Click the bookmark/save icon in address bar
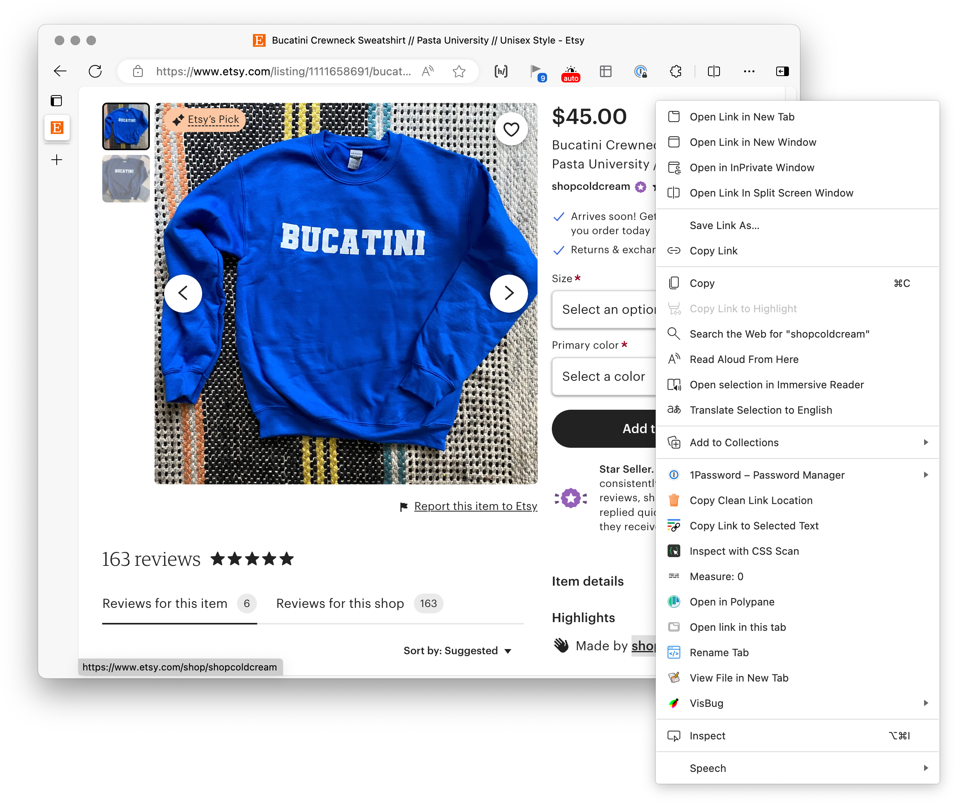This screenshot has height=802, width=955. tap(459, 71)
